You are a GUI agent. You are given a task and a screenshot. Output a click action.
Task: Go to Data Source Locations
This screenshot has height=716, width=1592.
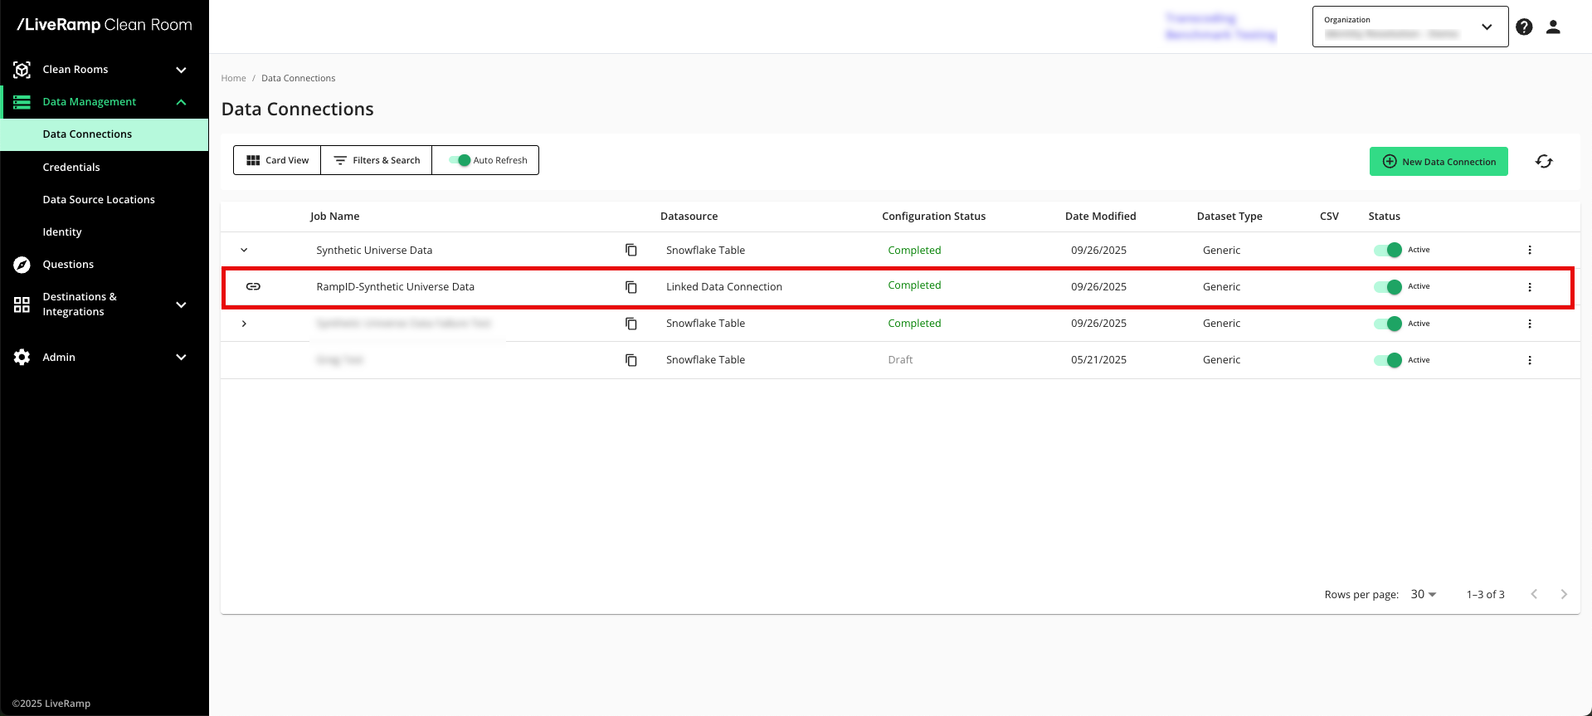click(99, 200)
